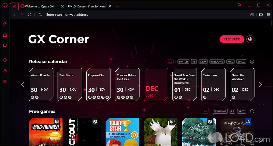Go back to previous page

15,15
